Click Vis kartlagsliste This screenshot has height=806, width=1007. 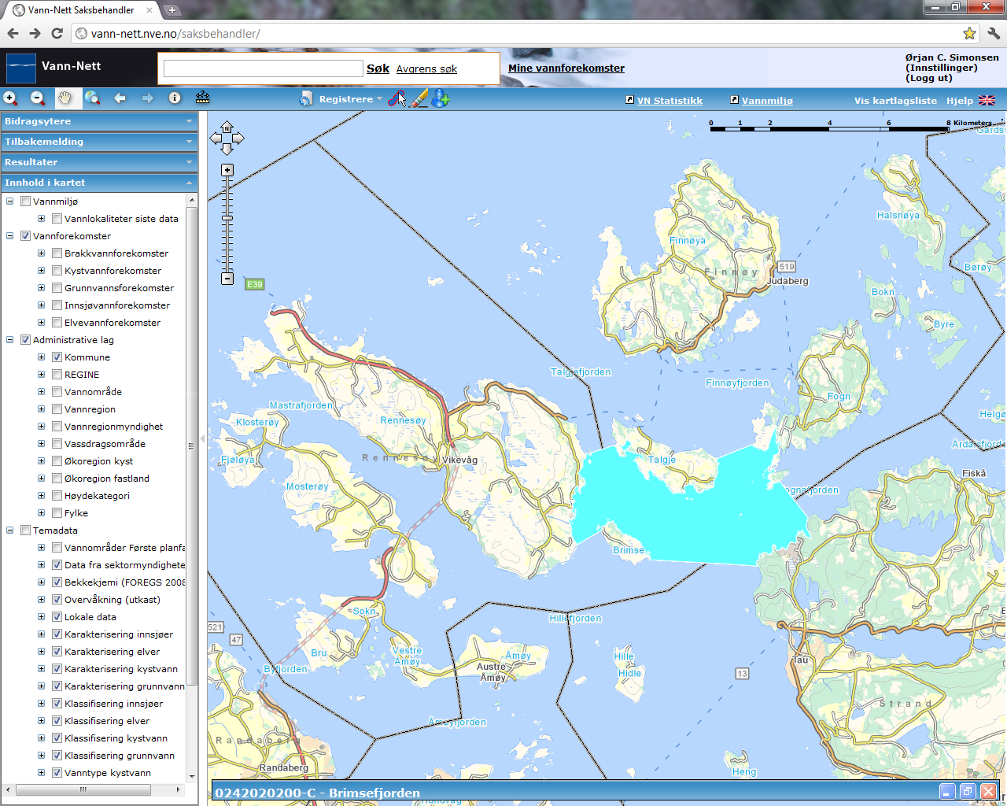tap(895, 101)
